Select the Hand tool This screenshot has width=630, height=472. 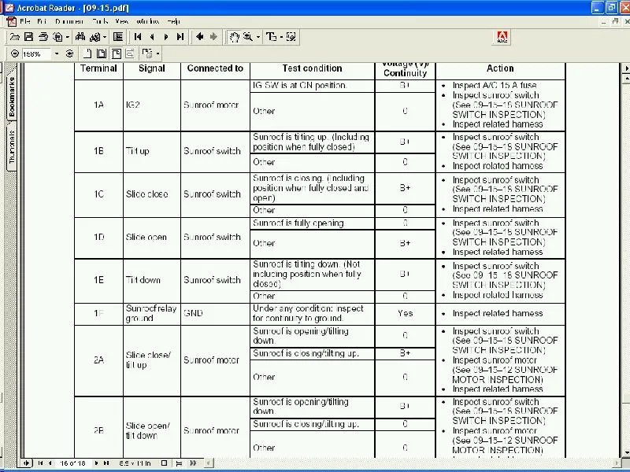(x=234, y=37)
